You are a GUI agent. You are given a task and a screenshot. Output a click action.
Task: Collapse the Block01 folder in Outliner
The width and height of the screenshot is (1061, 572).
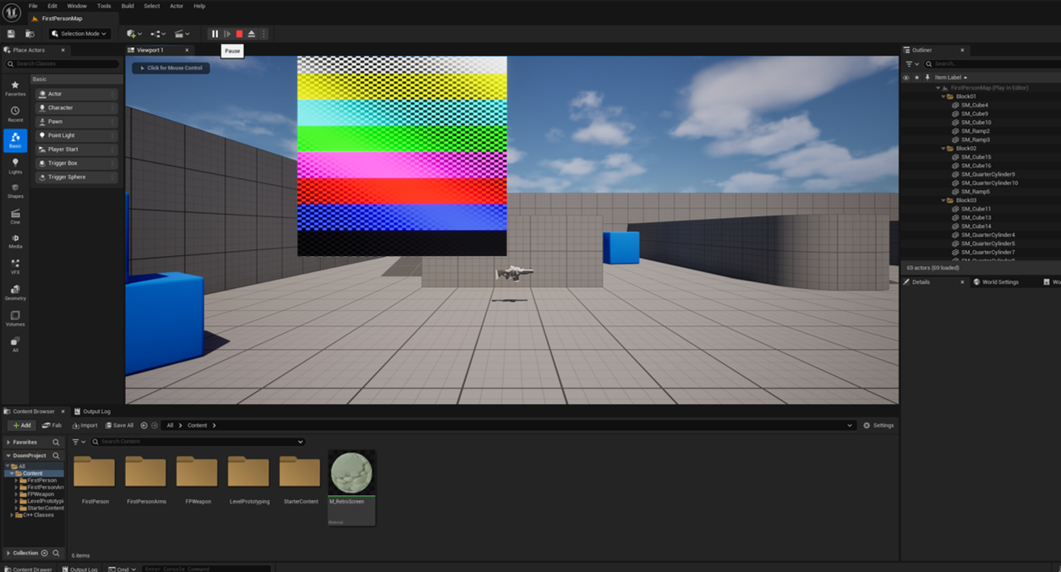(x=943, y=96)
